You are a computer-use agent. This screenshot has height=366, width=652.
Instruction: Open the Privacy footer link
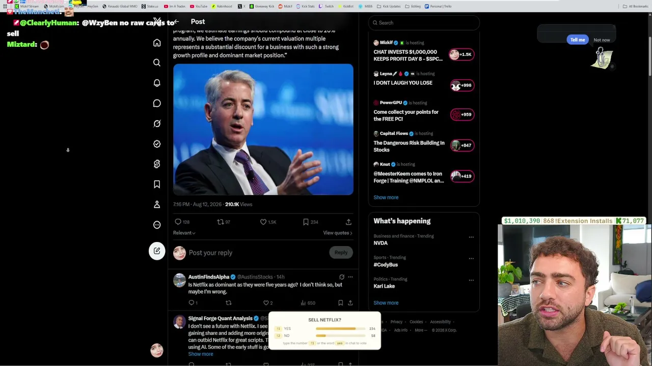(x=396, y=322)
